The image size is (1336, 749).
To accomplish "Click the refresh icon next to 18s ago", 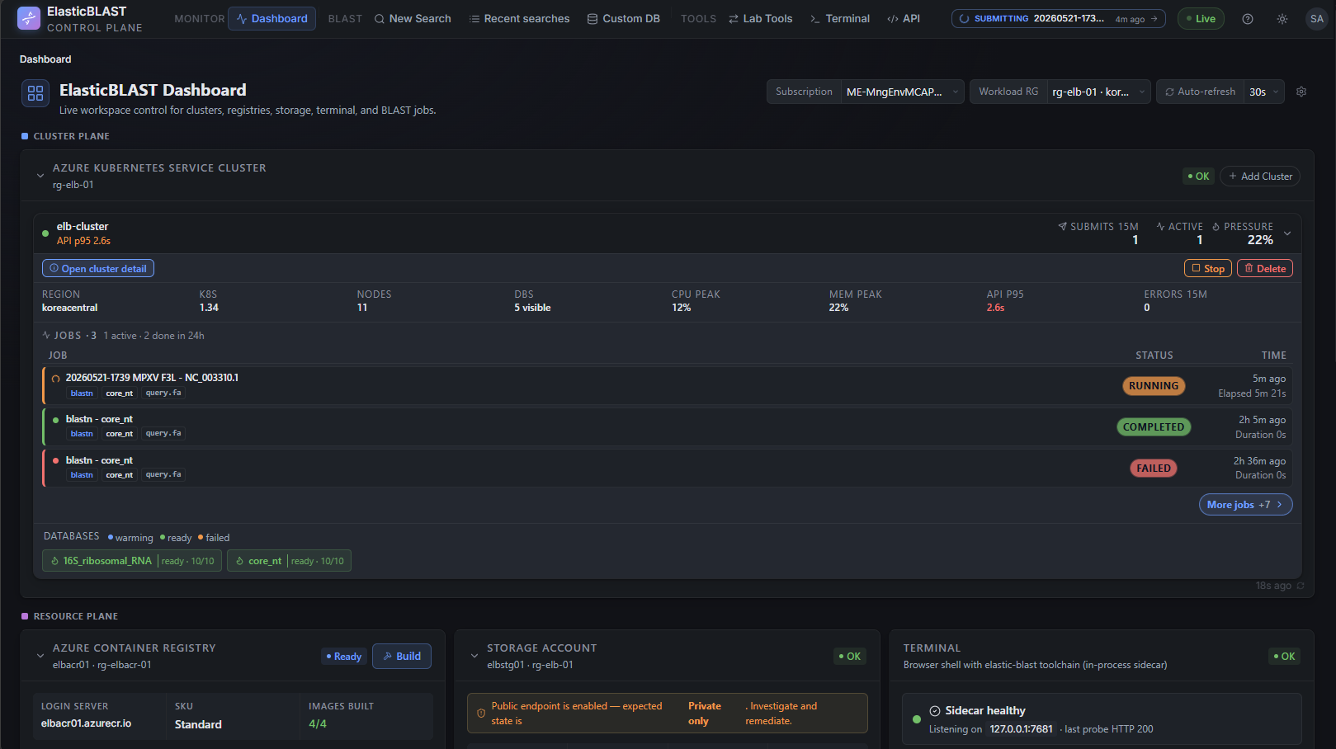I will pyautogui.click(x=1301, y=586).
